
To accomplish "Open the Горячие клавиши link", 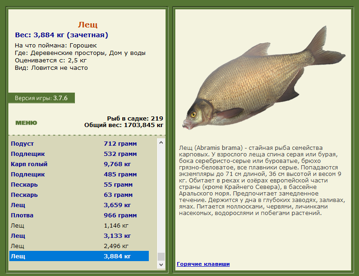I will 203,264.
